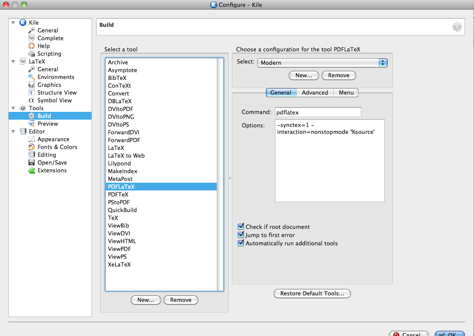This screenshot has height=336, width=474.
Task: Click the Extensions puzzle piece icon
Action: tap(32, 170)
